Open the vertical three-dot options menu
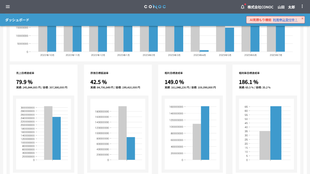The height and width of the screenshot is (174, 310). point(302,6)
